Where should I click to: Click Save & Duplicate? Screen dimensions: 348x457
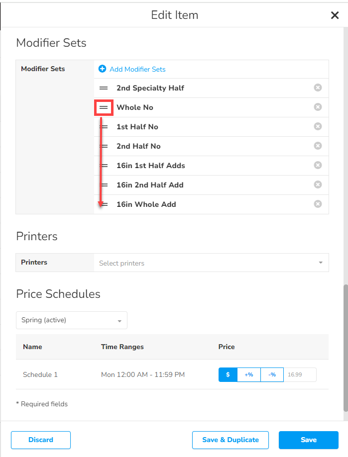pyautogui.click(x=230, y=440)
